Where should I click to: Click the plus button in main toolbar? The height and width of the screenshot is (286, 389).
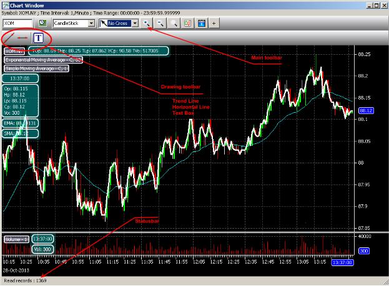(x=214, y=23)
